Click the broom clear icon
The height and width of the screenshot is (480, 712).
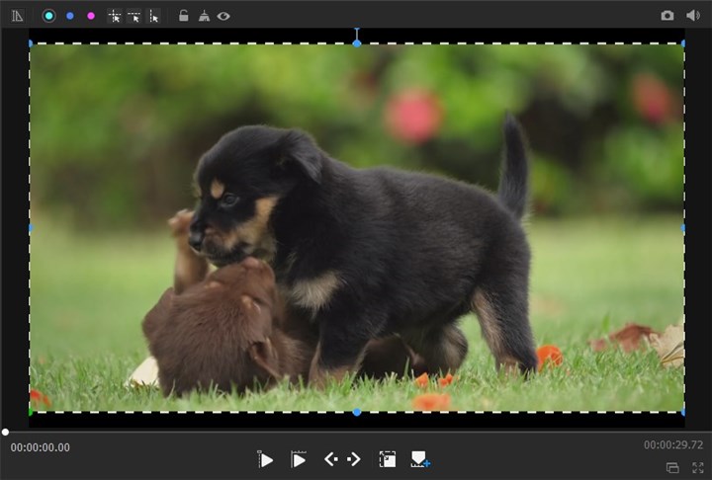pos(204,16)
